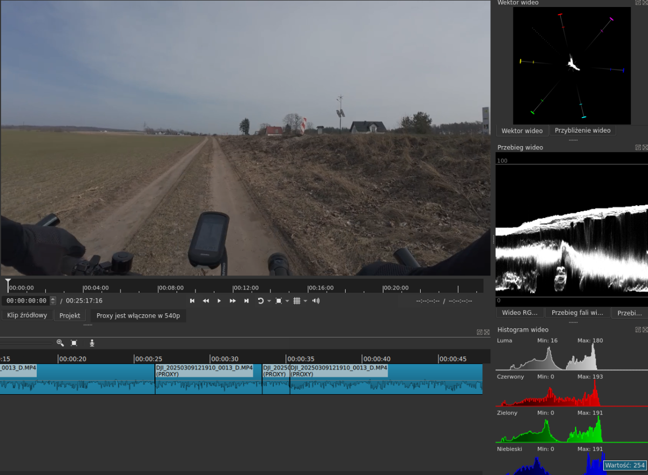The image size is (648, 475).
Task: Click the fast forward button
Action: click(233, 301)
